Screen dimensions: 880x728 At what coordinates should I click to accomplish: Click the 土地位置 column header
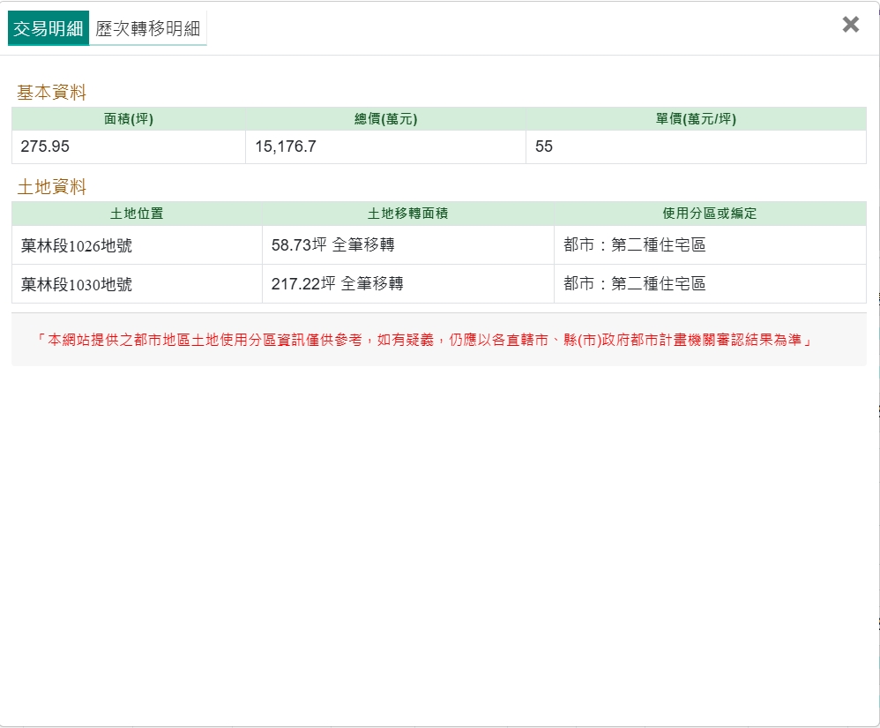click(137, 214)
